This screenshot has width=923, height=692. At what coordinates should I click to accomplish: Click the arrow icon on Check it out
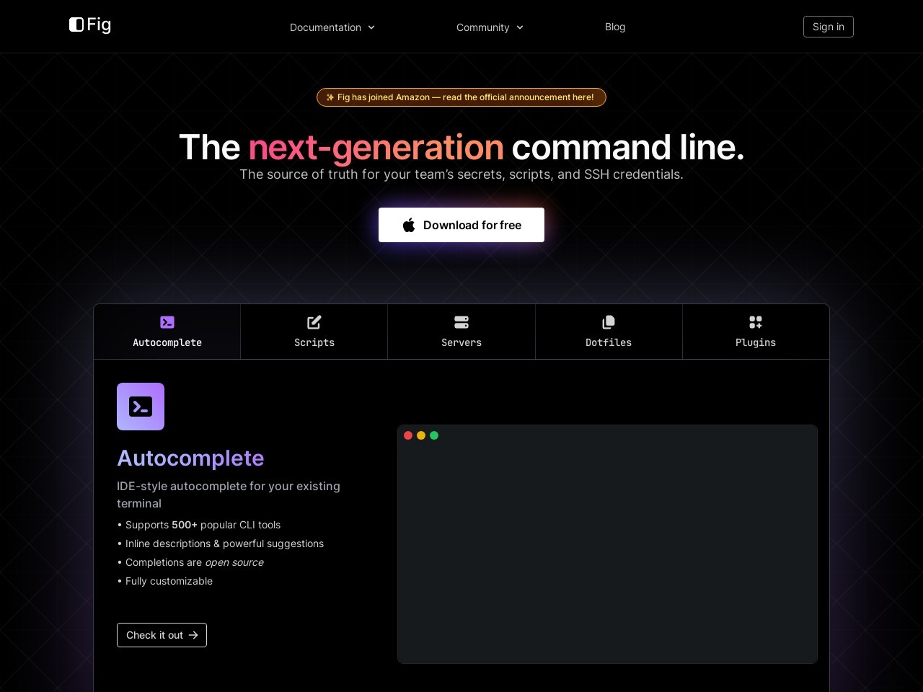pos(193,635)
